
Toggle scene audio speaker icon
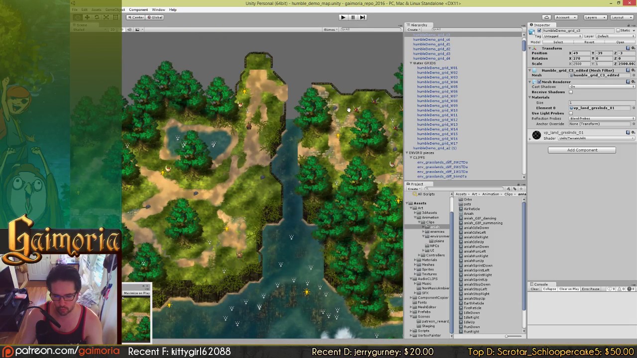pos(129,29)
